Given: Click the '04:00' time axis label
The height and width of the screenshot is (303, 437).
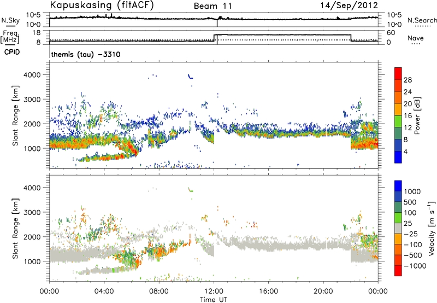Looking at the screenshot, I should click(x=104, y=292).
